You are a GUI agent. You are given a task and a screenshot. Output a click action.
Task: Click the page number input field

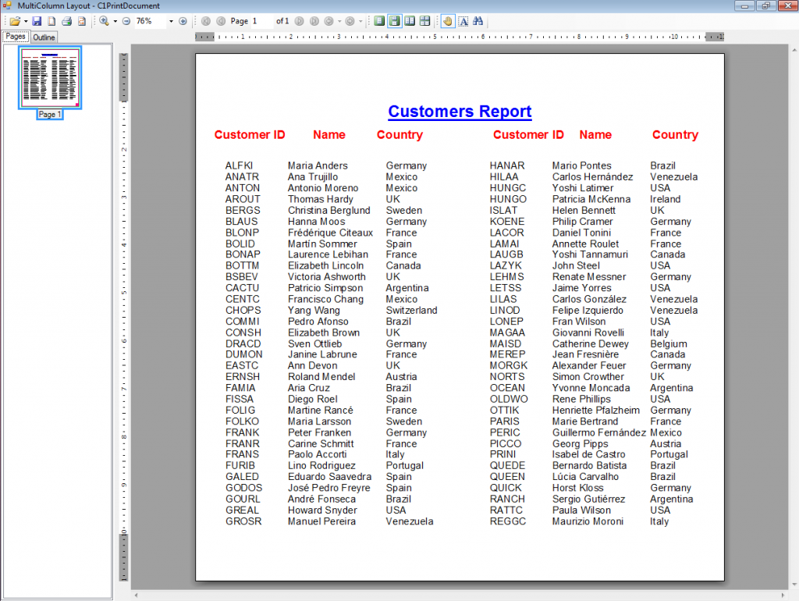262,21
